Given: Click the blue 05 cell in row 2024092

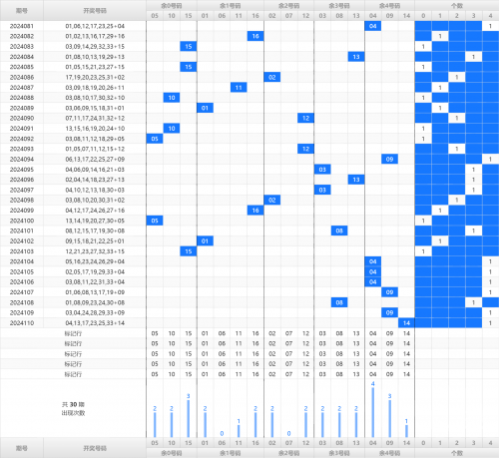Looking at the screenshot, I should (x=155, y=139).
